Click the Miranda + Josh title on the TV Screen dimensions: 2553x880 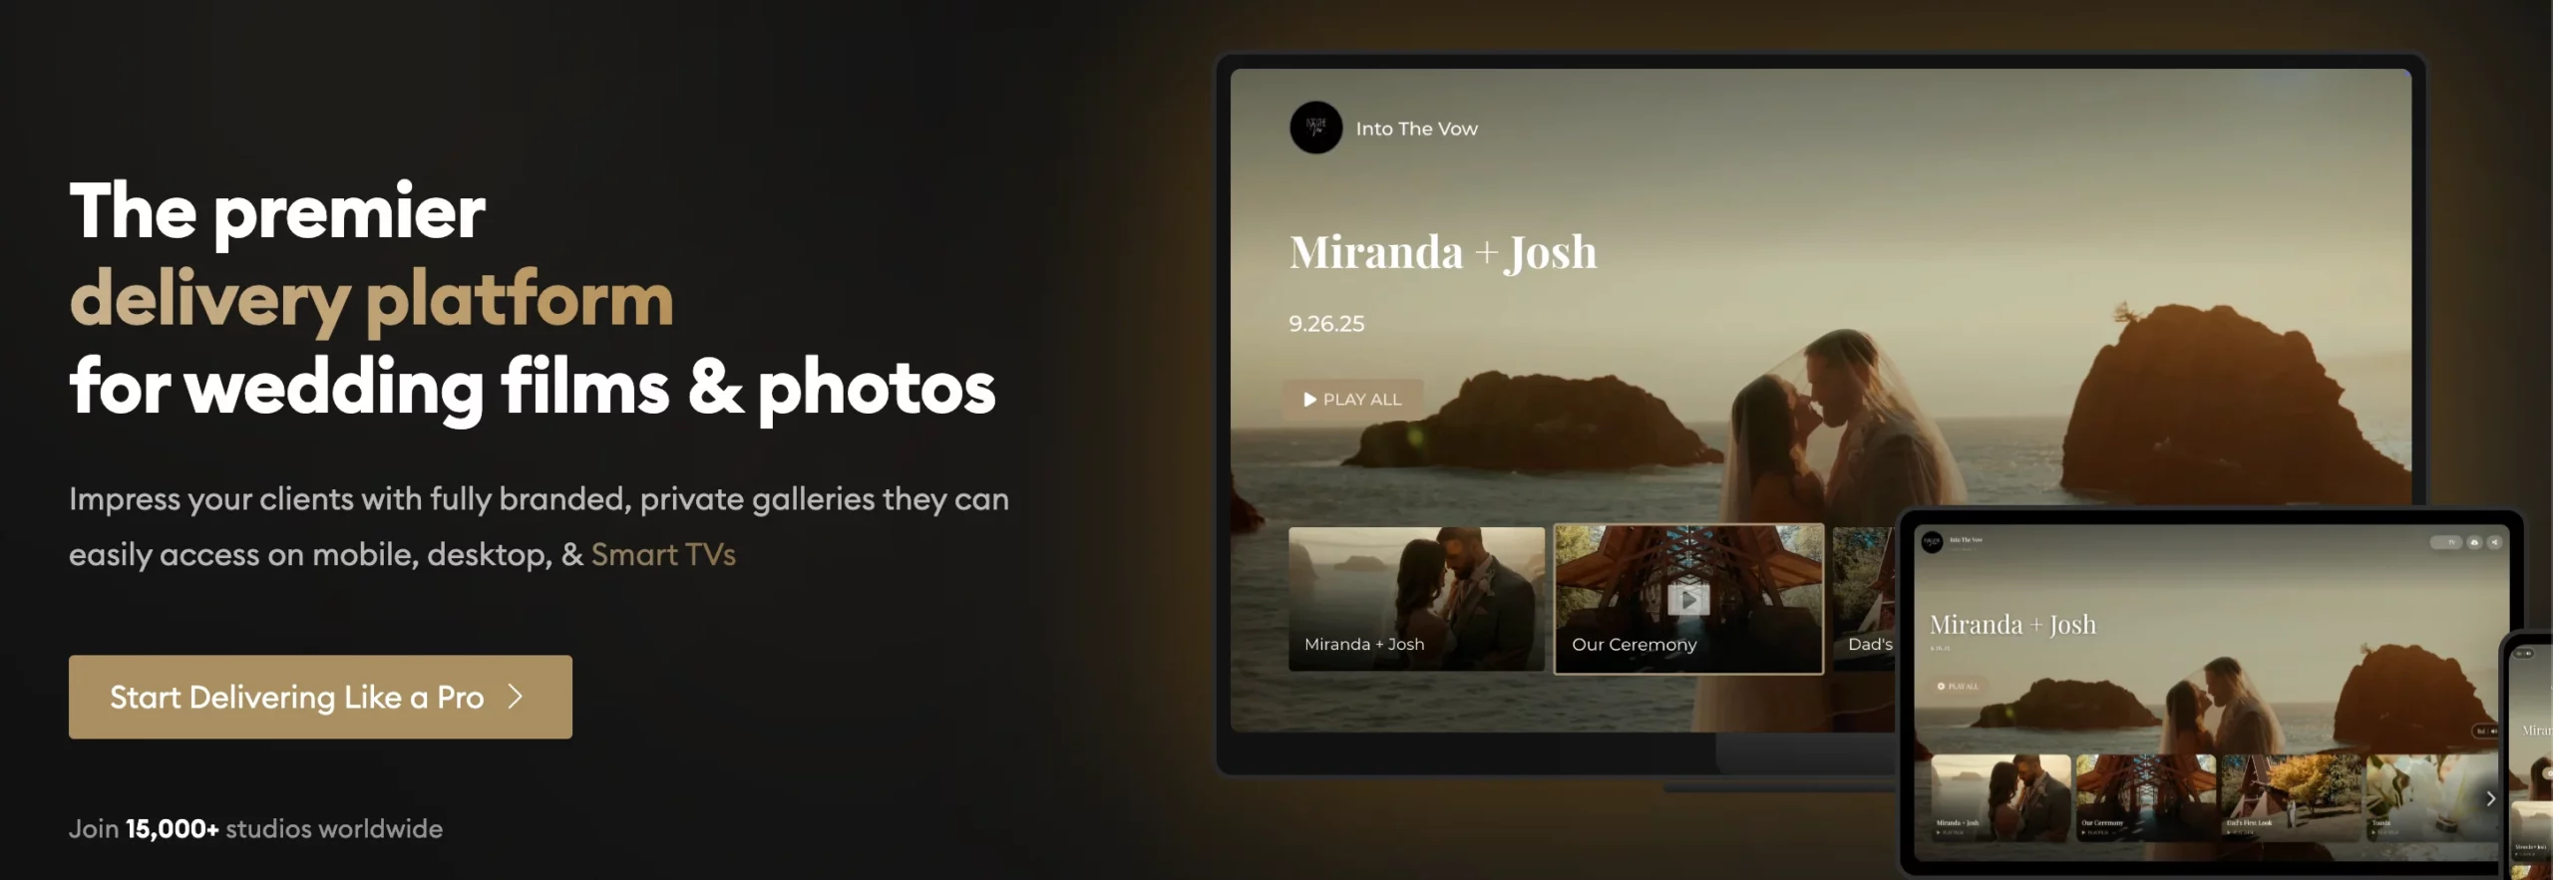tap(1443, 252)
